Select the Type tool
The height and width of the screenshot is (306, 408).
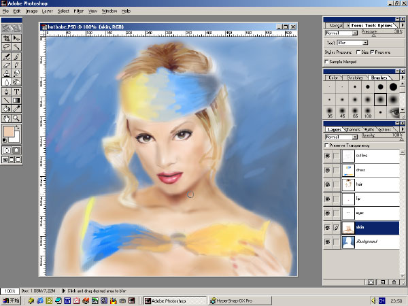[16, 92]
